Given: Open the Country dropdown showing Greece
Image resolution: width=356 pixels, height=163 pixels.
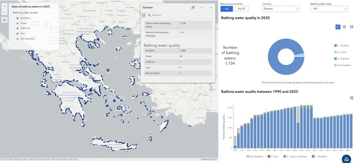Looking at the screenshot, I should pos(281,9).
